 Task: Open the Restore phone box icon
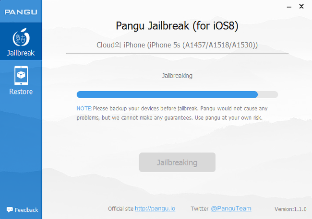pos(21,76)
